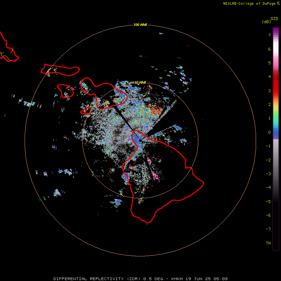This screenshot has height=281, width=281.
Task: Click the 4 value on color scale
Action: point(269,77)
